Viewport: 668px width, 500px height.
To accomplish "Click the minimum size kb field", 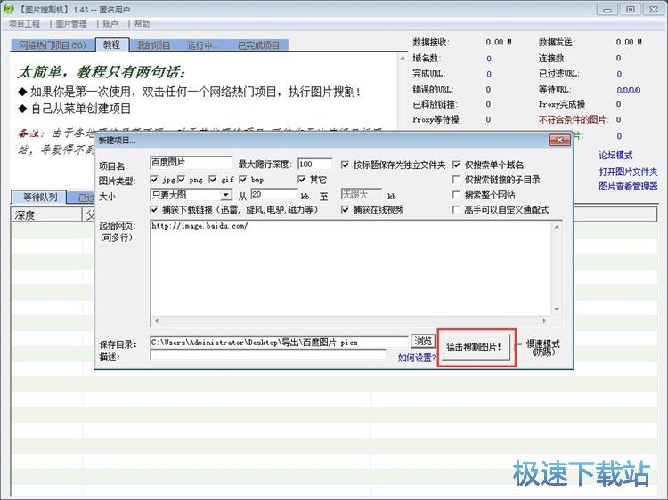I will (274, 195).
